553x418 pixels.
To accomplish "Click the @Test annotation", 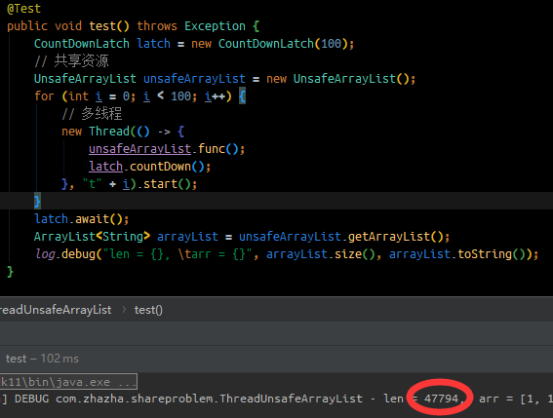I will pyautogui.click(x=24, y=9).
